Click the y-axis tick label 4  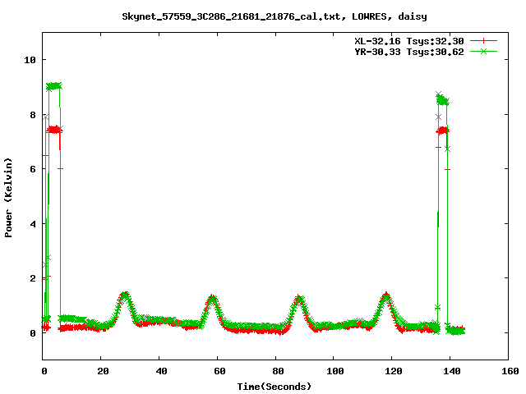click(x=31, y=224)
